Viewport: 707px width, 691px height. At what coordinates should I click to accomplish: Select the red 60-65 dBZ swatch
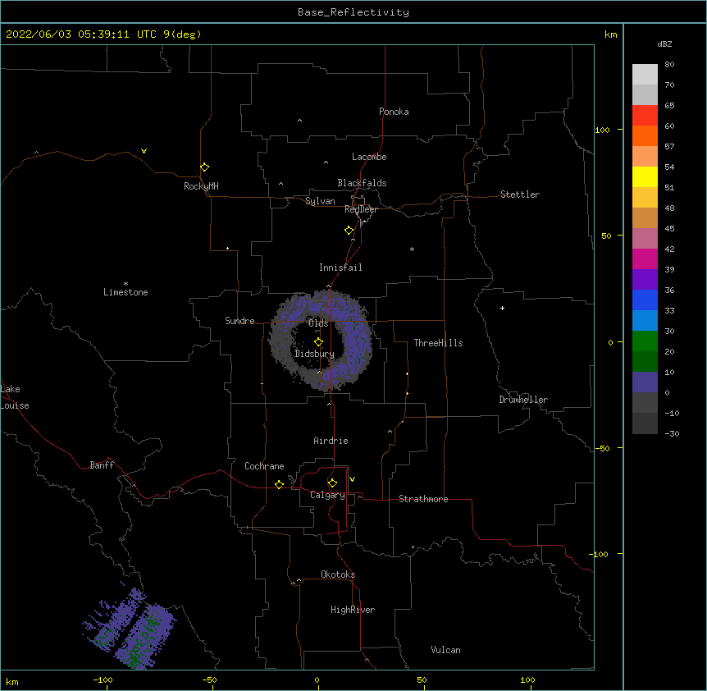(645, 116)
